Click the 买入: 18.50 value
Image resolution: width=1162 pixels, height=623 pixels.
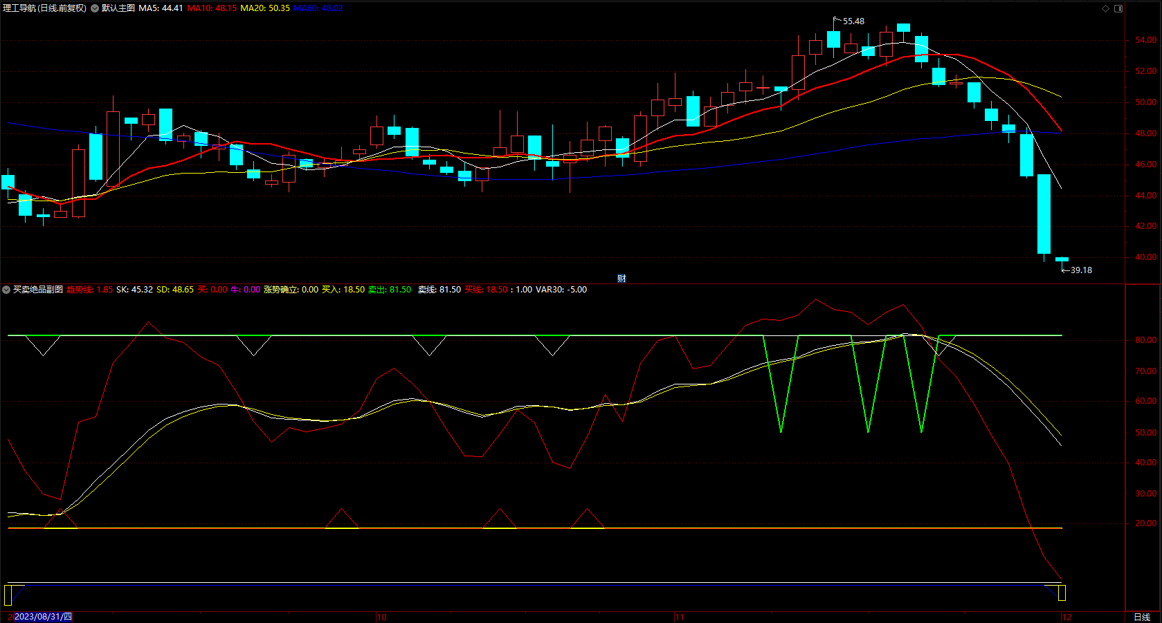[x=343, y=290]
